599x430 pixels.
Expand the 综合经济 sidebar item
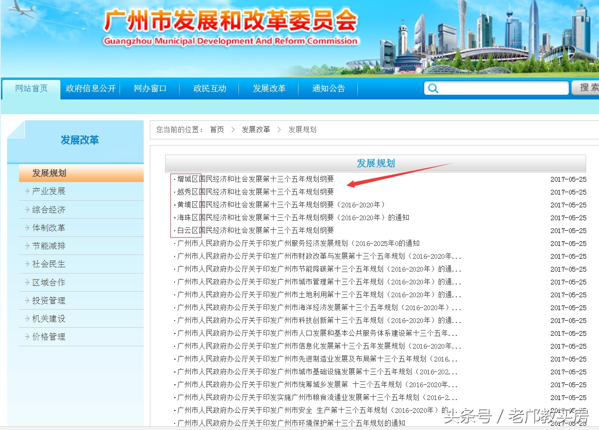49,210
